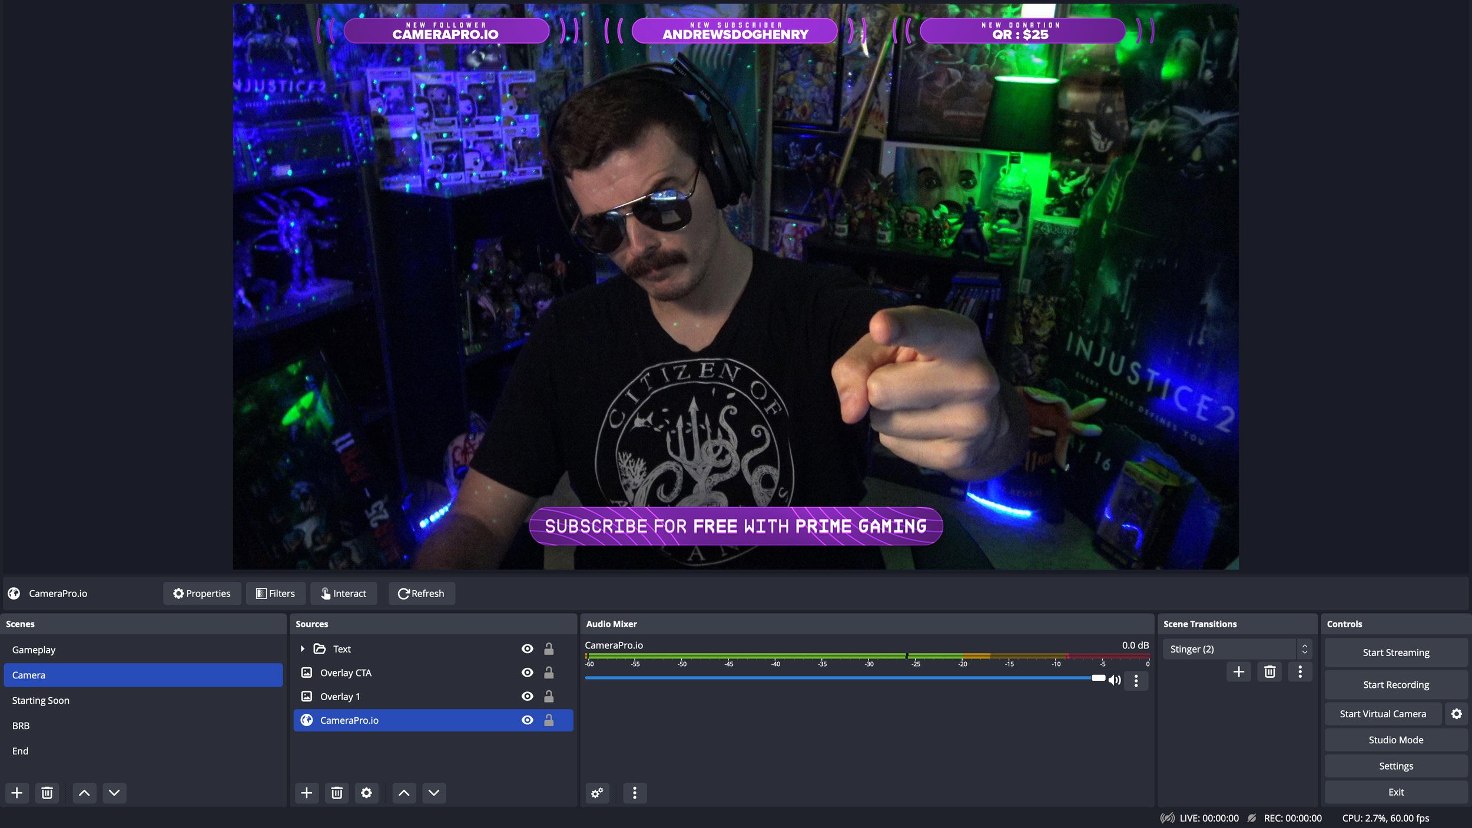Click Start Recording
The image size is (1472, 828).
pyautogui.click(x=1396, y=684)
